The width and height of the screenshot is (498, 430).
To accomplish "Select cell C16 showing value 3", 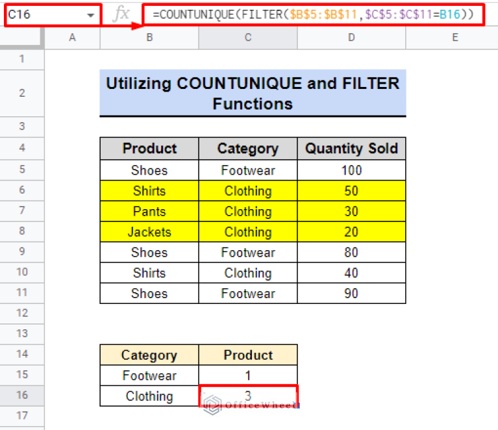I will tap(247, 396).
